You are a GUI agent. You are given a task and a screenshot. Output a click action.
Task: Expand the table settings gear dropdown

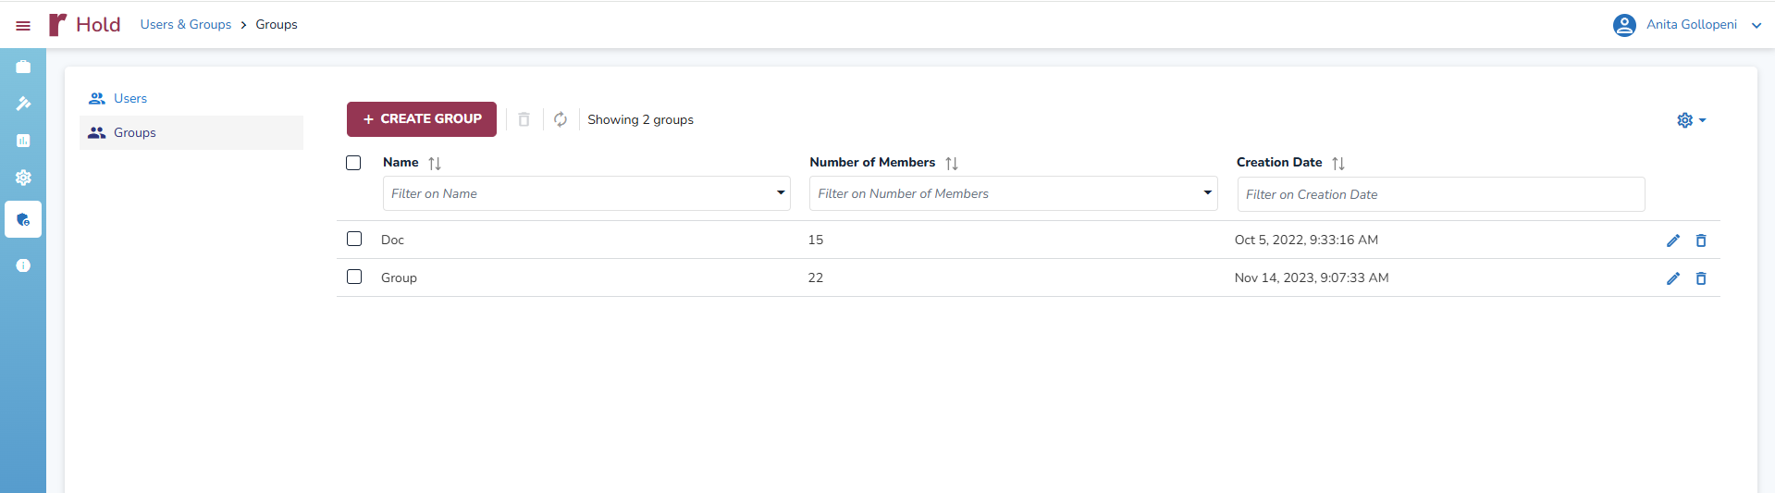1691,120
